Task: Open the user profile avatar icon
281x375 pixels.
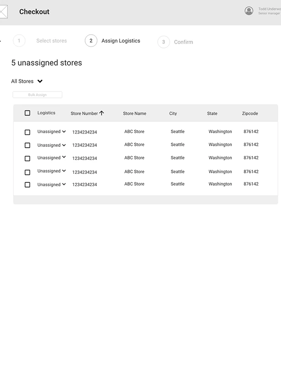Action: tap(249, 11)
